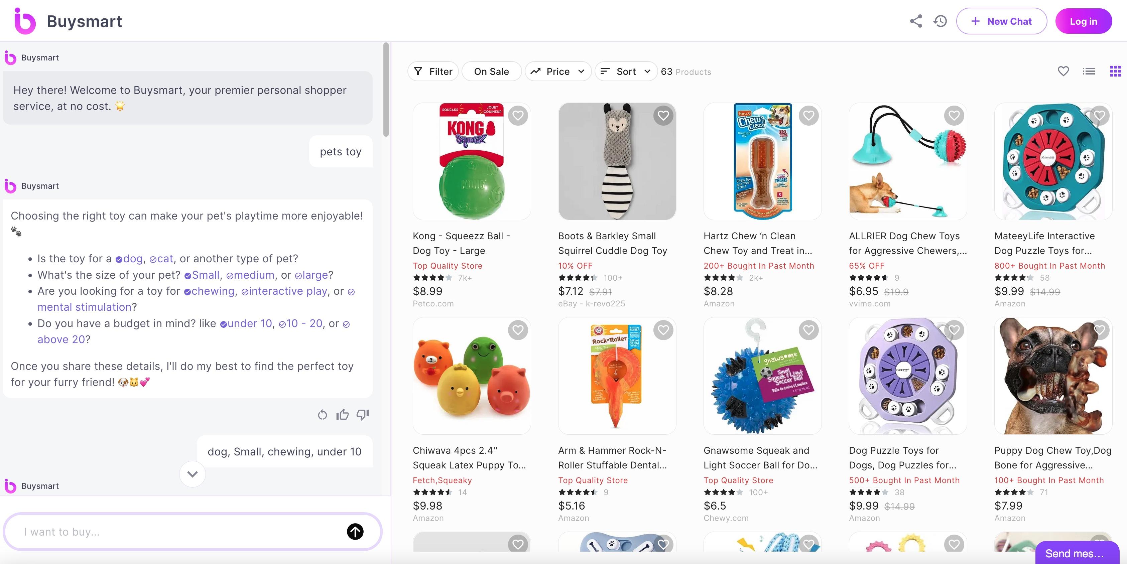This screenshot has height=564, width=1127.
Task: Open the Price dropdown
Action: 558,71
